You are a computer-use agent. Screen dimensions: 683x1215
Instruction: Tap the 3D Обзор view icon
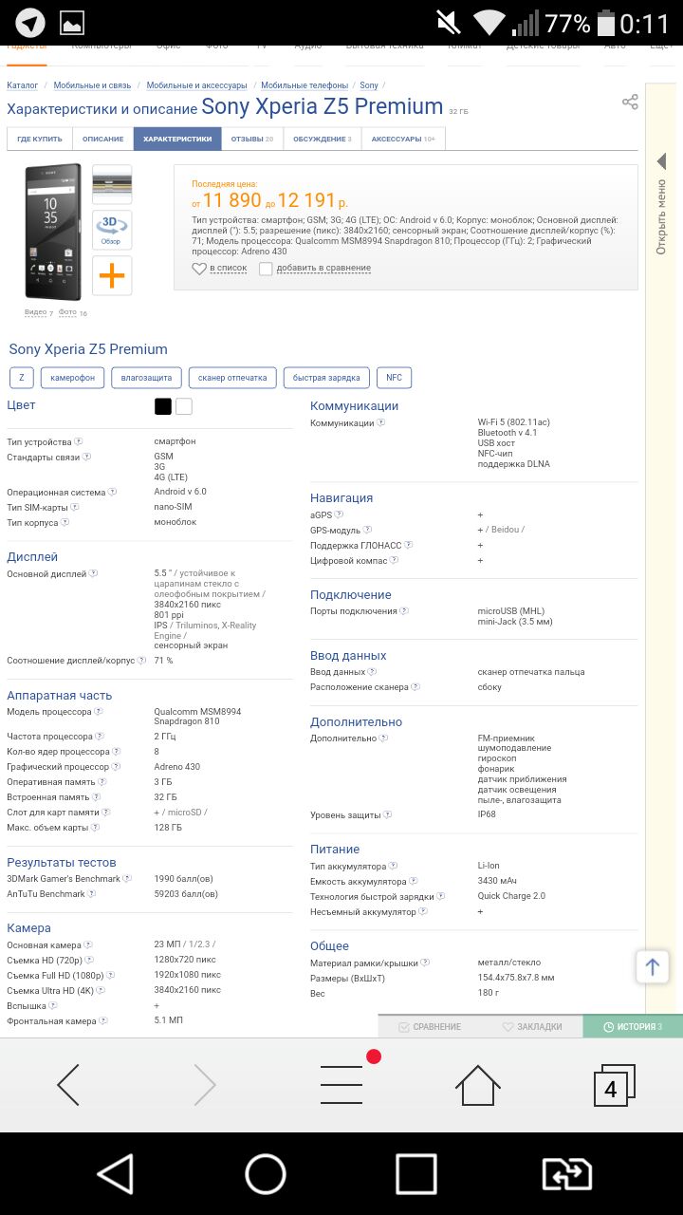pyautogui.click(x=112, y=230)
